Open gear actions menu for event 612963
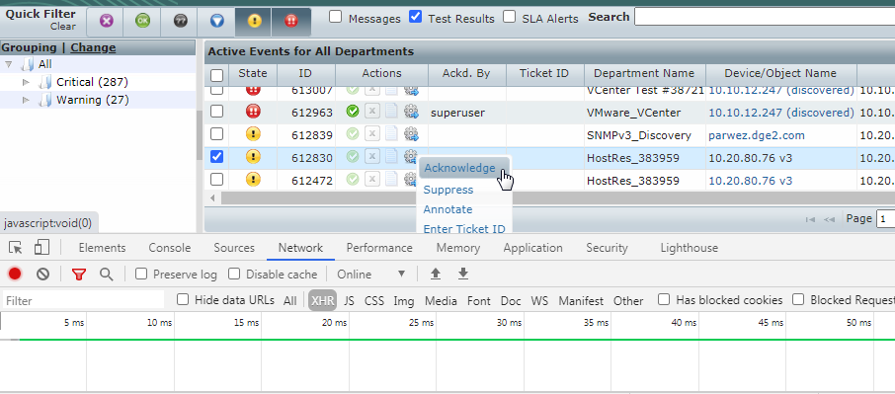The image size is (895, 394). [411, 112]
